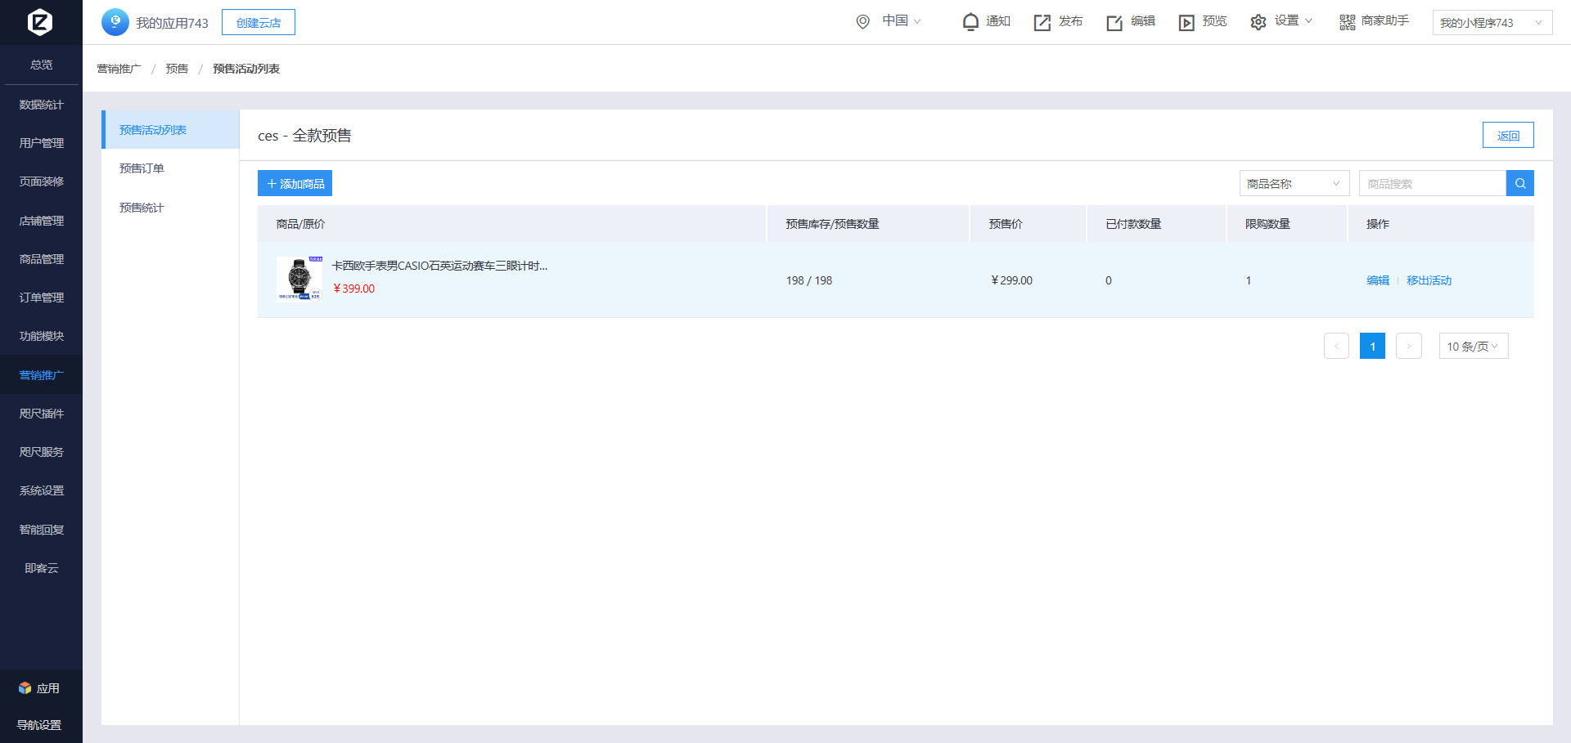Go to previous page arrow in pagination
Viewport: 1571px width, 743px height.
[x=1336, y=346]
